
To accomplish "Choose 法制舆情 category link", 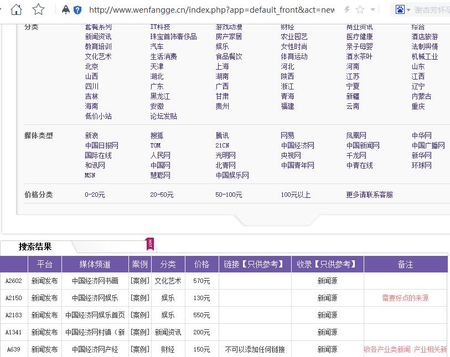I will point(425,46).
